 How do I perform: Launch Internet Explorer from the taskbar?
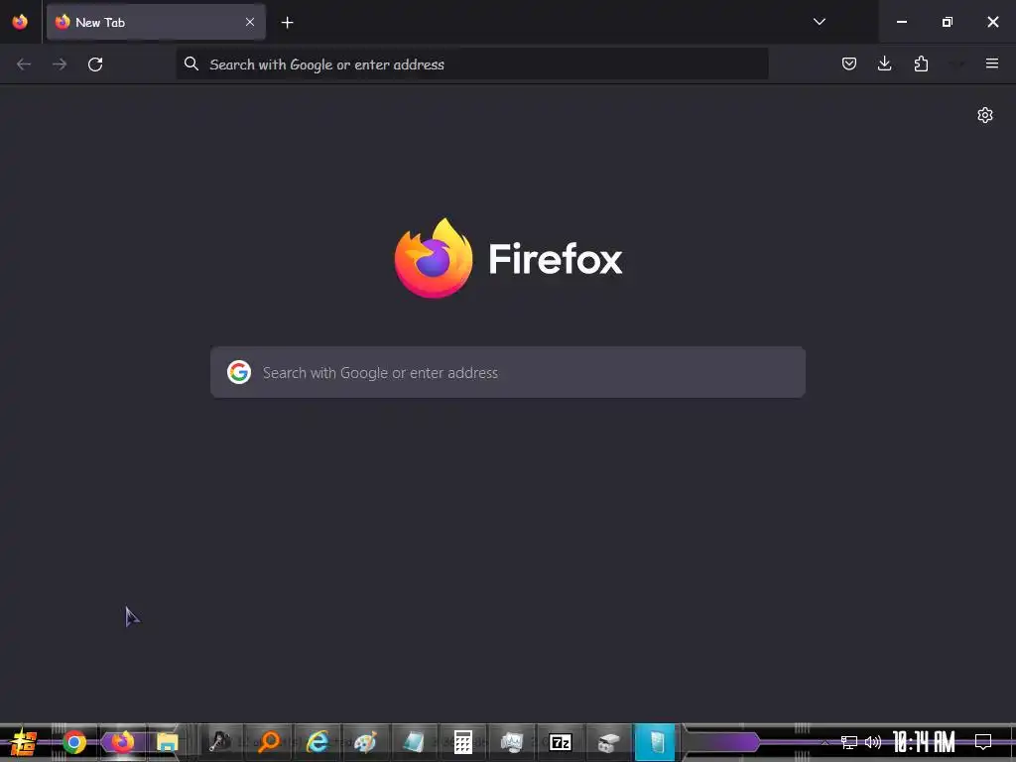coord(317,742)
